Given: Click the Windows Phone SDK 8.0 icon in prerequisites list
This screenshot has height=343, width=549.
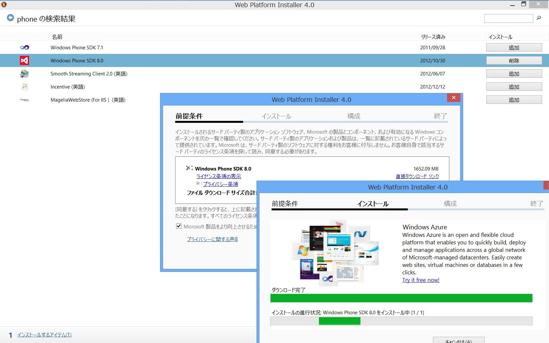Looking at the screenshot, I should coord(189,168).
